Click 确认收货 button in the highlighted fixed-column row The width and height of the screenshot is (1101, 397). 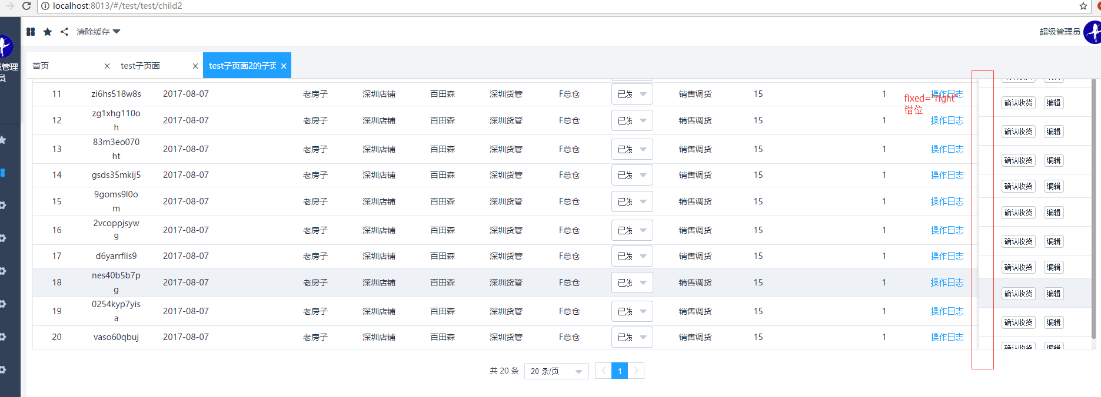pyautogui.click(x=1019, y=294)
